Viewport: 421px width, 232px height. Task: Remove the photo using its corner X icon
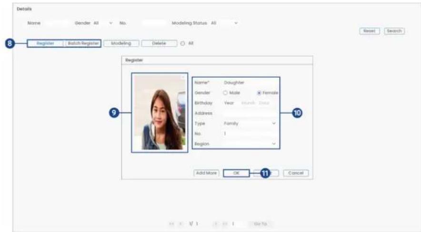pyautogui.click(x=183, y=77)
